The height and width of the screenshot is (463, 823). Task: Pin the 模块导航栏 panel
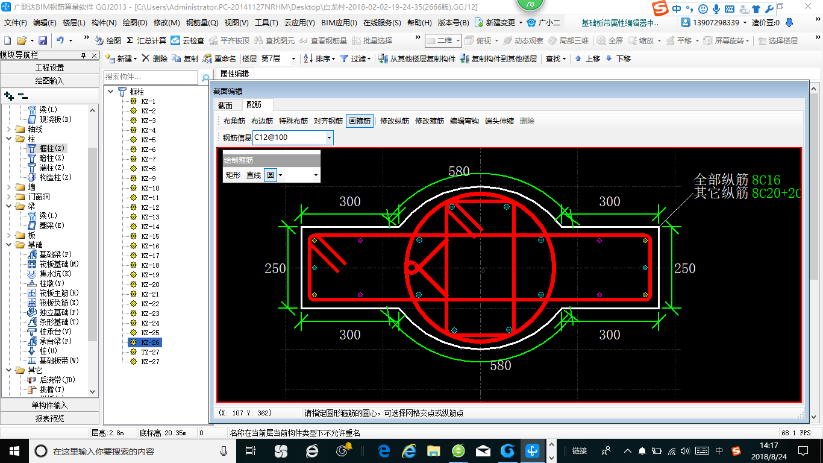(84, 55)
